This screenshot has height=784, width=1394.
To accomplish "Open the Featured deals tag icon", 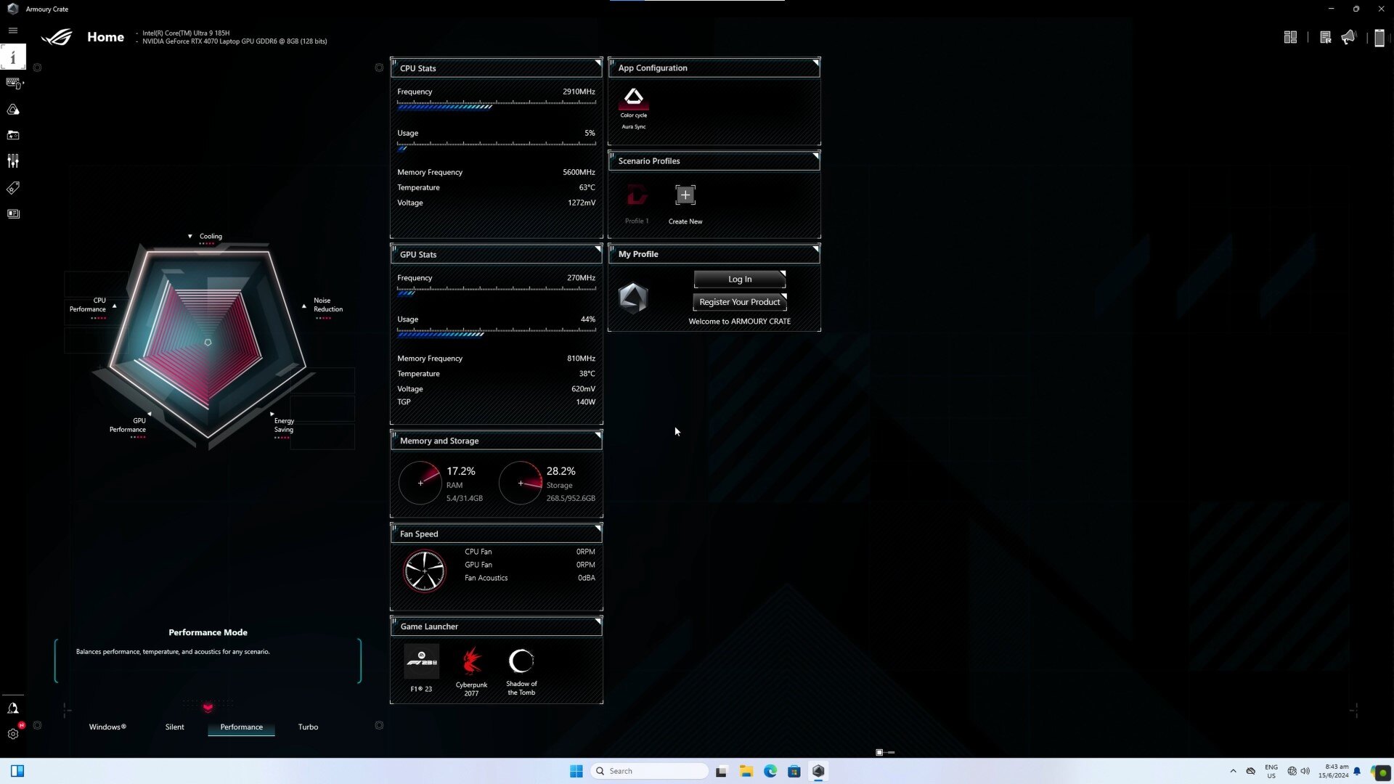I will (13, 188).
